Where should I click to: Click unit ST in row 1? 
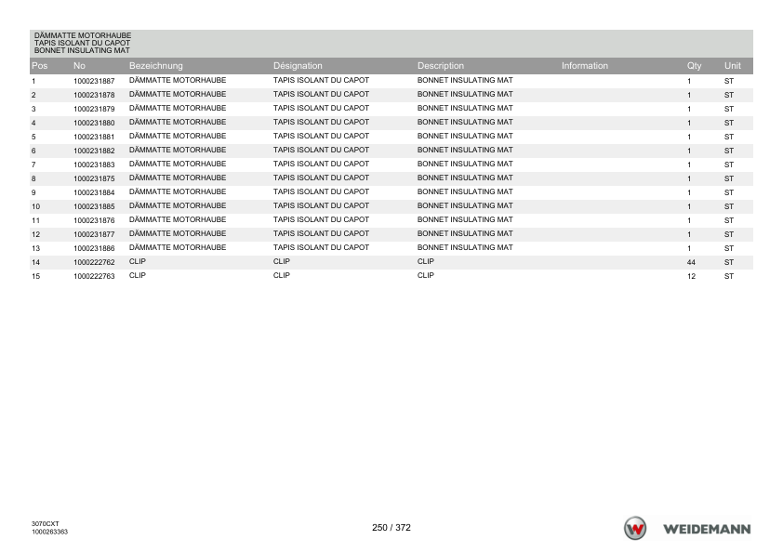729,81
